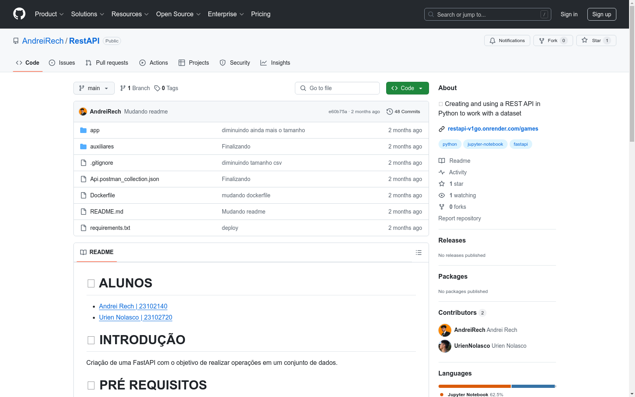The image size is (635, 397).
Task: View repository Activity
Action: pyautogui.click(x=453, y=172)
